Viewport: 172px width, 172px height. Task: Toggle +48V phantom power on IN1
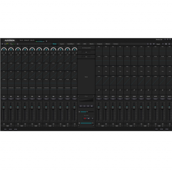pyautogui.click(x=2, y=53)
